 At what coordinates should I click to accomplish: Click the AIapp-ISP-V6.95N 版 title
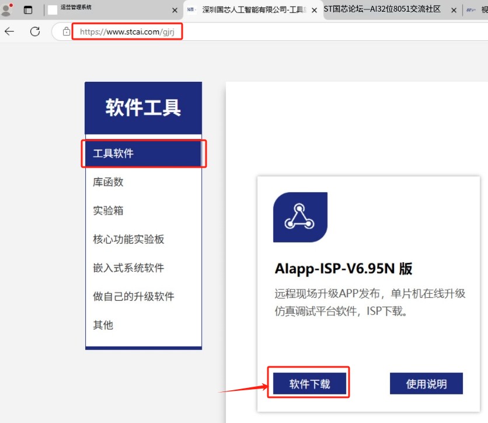pos(344,269)
